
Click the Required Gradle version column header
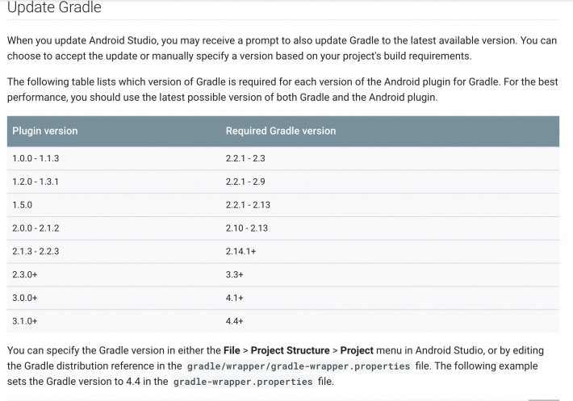coord(280,131)
